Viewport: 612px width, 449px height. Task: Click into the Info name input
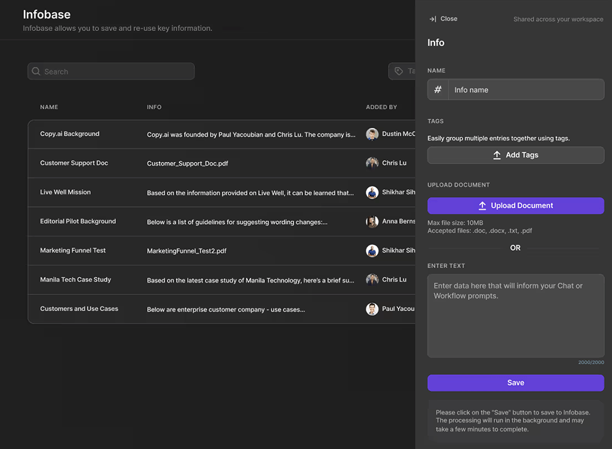pyautogui.click(x=526, y=90)
